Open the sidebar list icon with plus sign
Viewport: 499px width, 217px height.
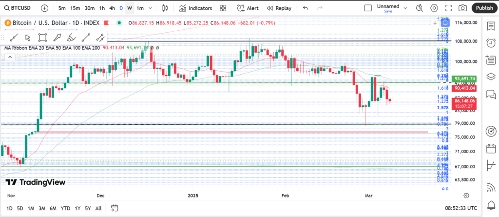[x=491, y=59]
